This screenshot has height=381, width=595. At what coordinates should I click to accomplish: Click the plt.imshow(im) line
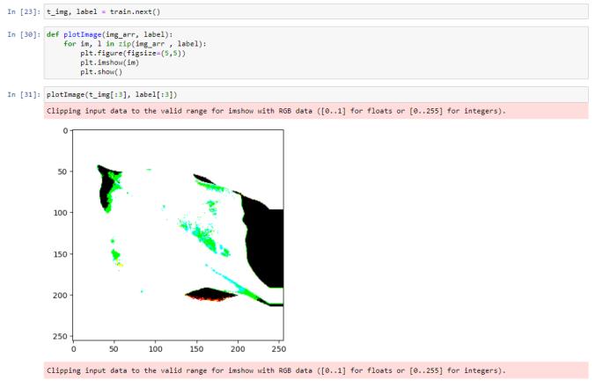(x=110, y=62)
